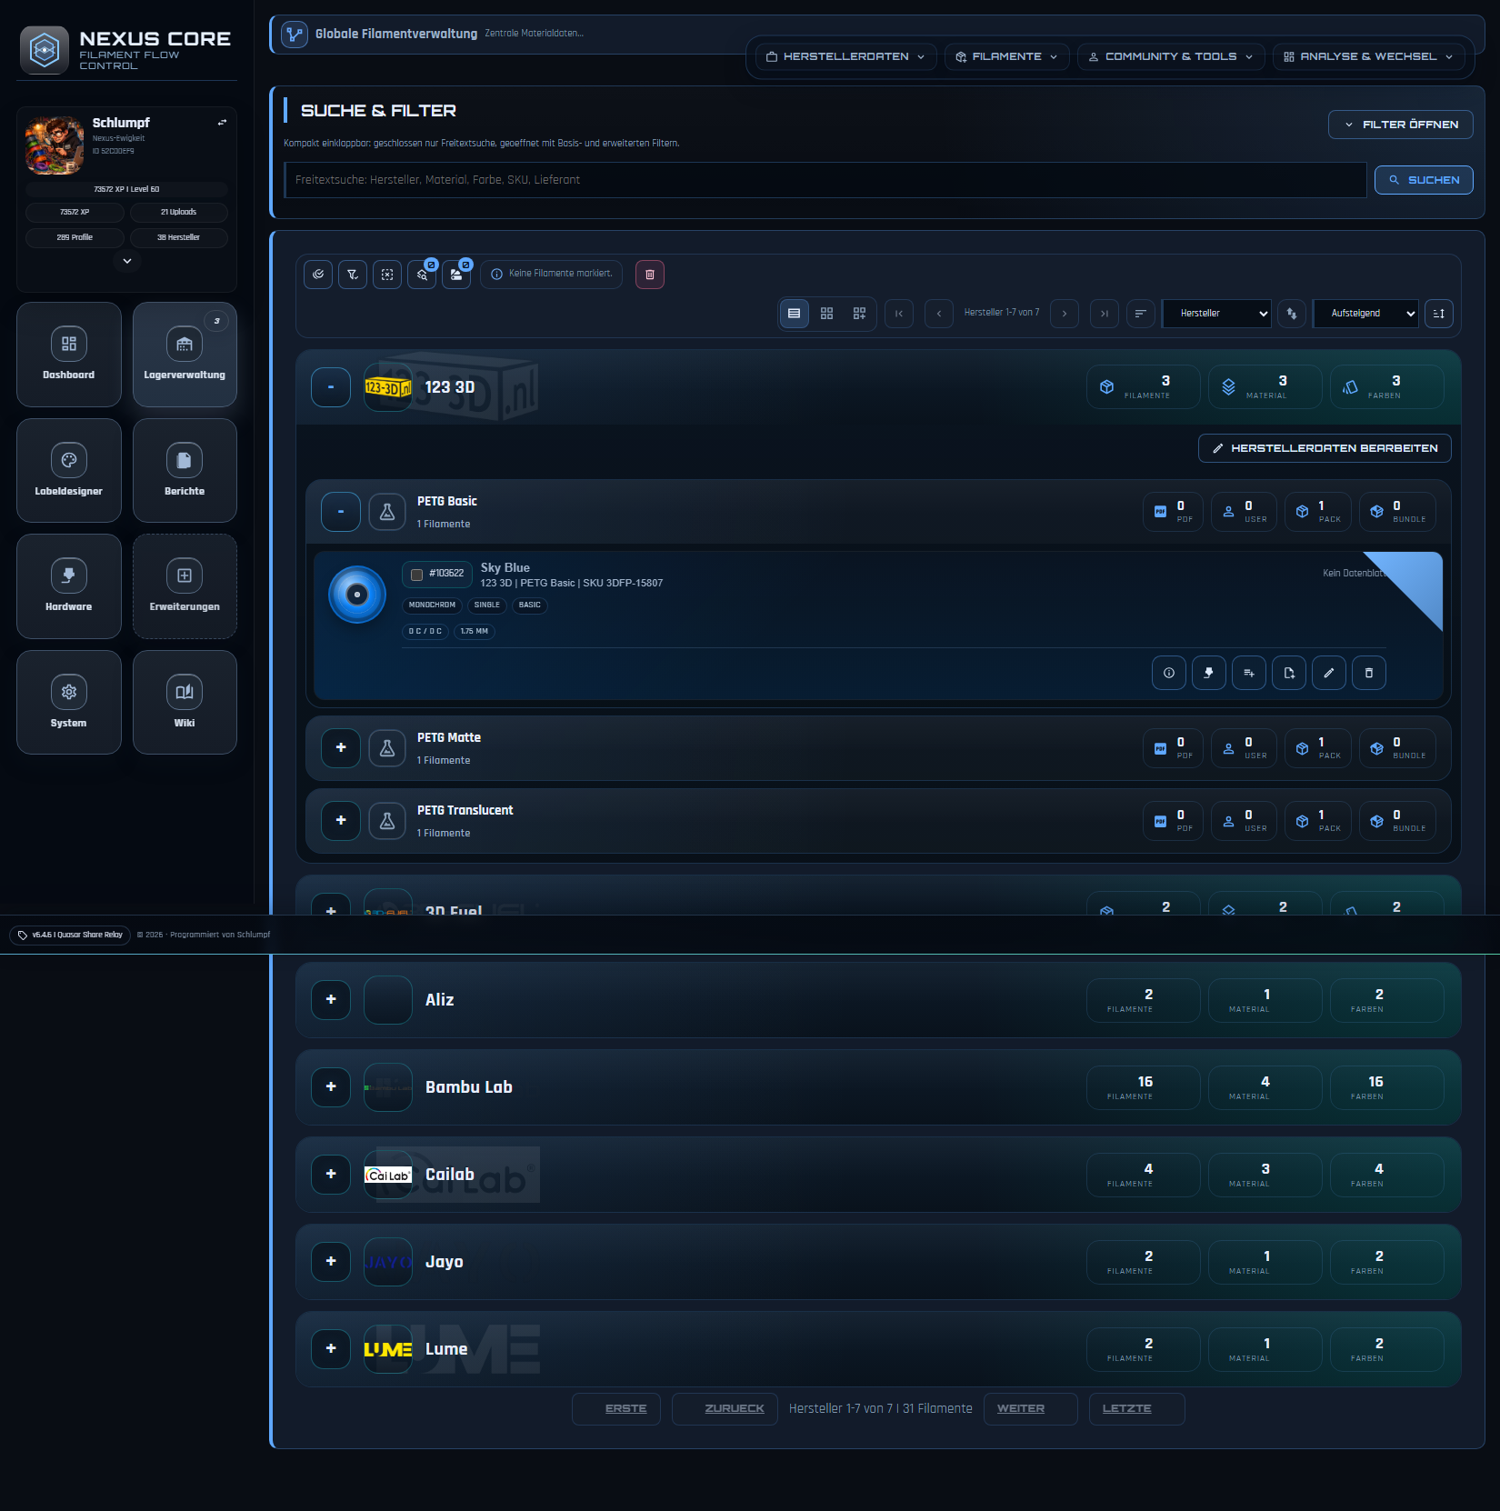Screen dimensions: 1500x1511
Task: Open the Aufsteigend sort order dropdown
Action: click(x=1365, y=314)
